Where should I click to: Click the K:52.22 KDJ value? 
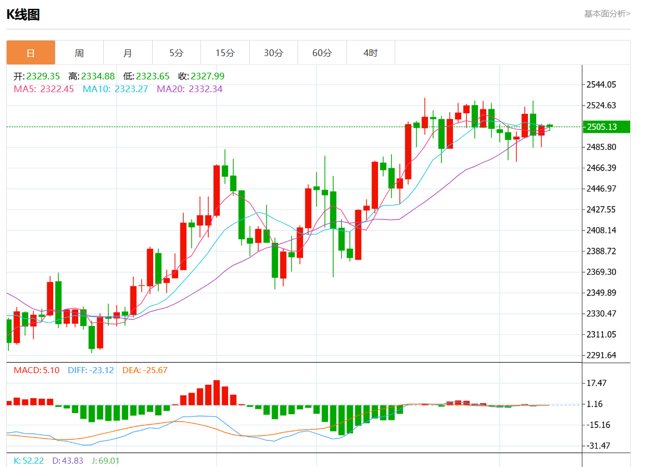(29, 461)
